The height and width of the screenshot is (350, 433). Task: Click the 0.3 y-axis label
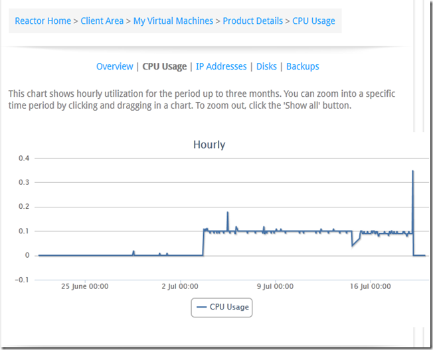tap(24, 182)
